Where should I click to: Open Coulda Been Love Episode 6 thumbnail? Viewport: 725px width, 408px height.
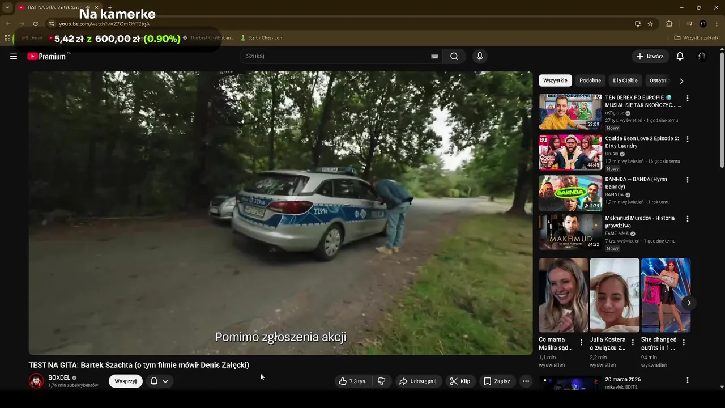tap(570, 152)
